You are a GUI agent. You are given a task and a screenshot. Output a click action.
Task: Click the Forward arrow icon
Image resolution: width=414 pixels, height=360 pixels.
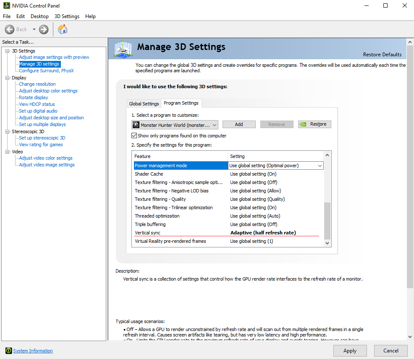pyautogui.click(x=44, y=29)
